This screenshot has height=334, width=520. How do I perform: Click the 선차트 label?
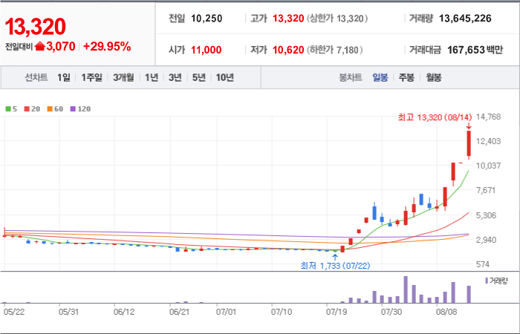click(x=36, y=78)
